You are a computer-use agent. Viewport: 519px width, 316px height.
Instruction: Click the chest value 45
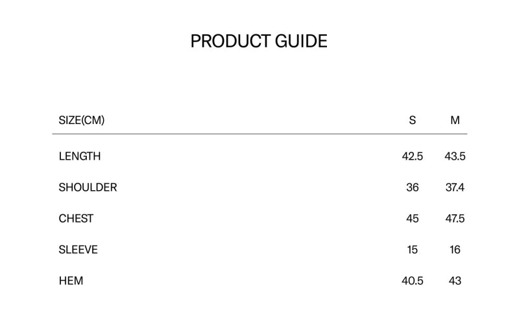(413, 219)
